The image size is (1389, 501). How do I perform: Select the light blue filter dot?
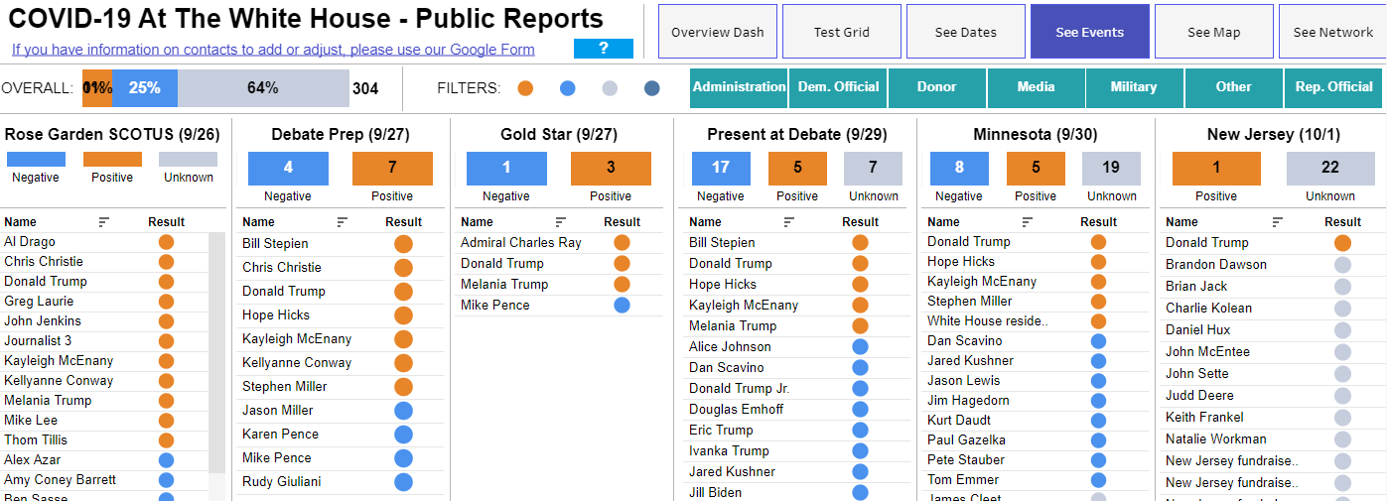point(568,88)
